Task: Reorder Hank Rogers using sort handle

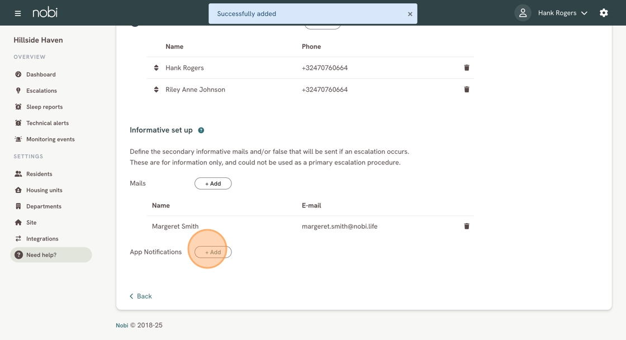Action: 156,68
